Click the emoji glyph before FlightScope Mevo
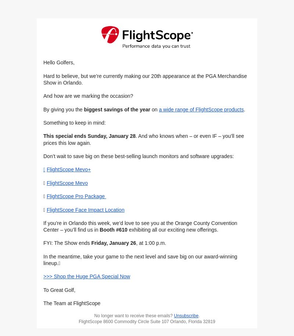294x336 pixels. pyautogui.click(x=44, y=183)
